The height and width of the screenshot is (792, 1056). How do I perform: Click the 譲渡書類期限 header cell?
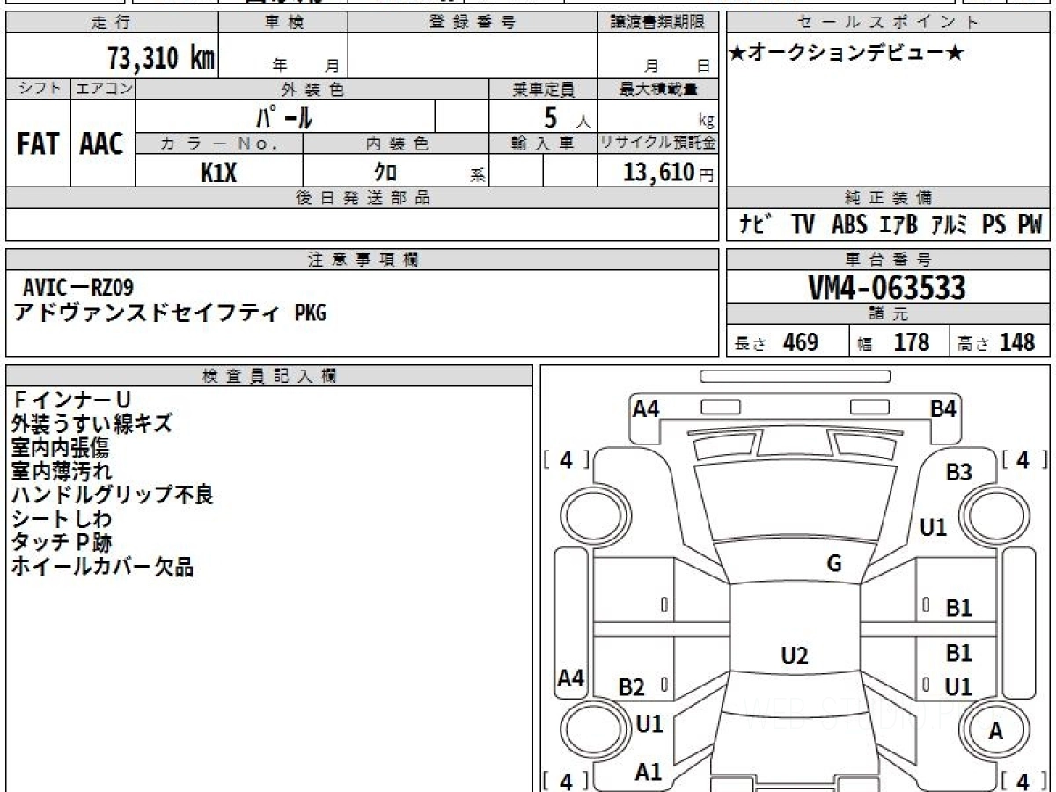click(658, 24)
